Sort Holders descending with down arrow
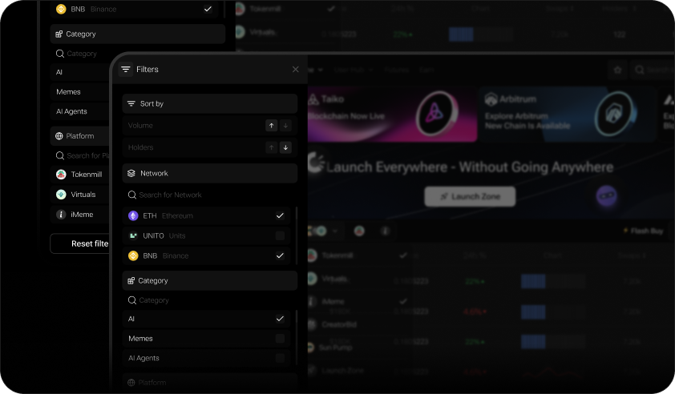Viewport: 675px width, 394px height. click(286, 147)
